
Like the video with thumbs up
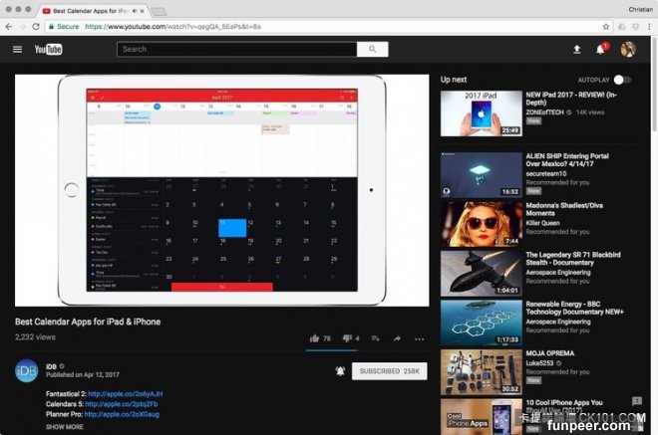coord(315,338)
